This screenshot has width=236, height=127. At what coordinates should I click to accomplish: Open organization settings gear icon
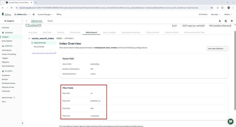[x=34, y=14]
